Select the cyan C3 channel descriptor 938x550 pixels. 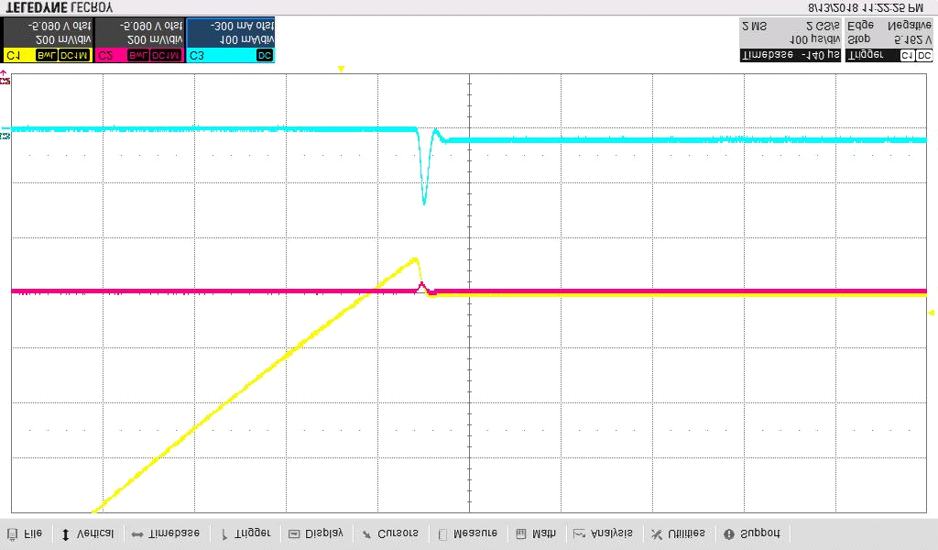click(x=230, y=40)
